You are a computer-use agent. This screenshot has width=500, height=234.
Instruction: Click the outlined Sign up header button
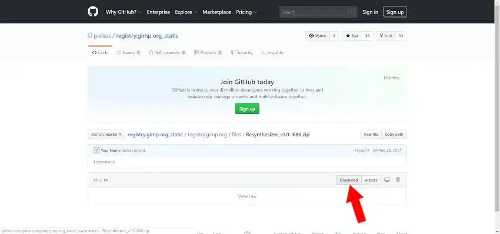(395, 12)
